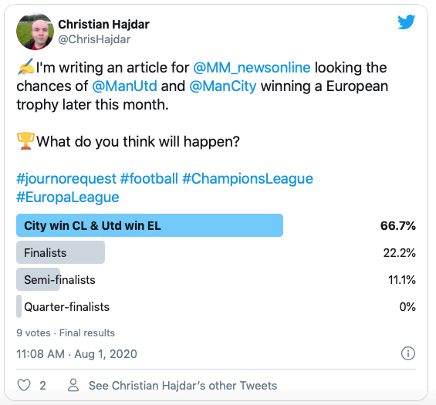Viewport: 436px width, 405px height.
Task: Click the person profile icon
Action: click(73, 385)
